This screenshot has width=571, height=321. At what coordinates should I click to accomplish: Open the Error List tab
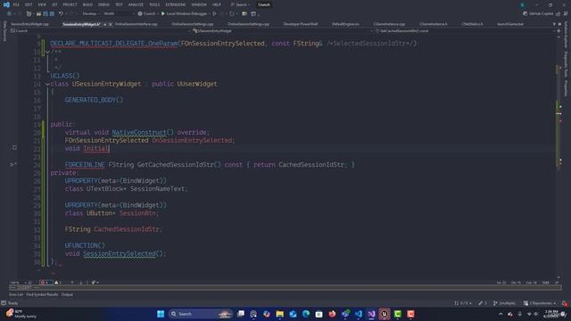[16, 294]
